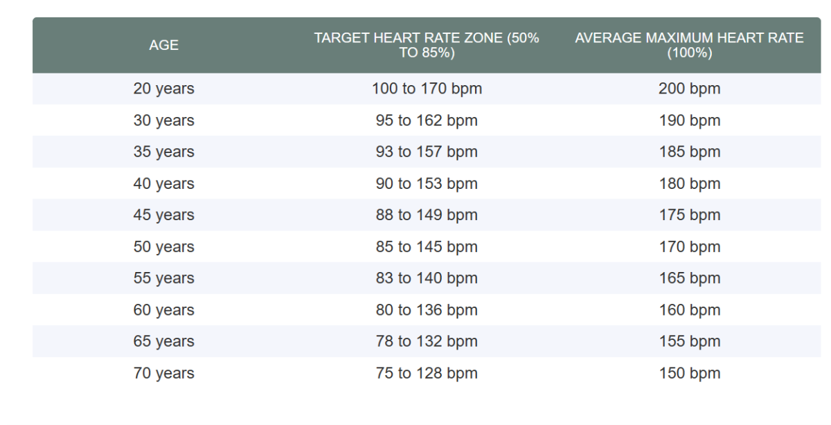Select the "60 years" age cell
Viewport: 831px width, 425px height.
[163, 310]
